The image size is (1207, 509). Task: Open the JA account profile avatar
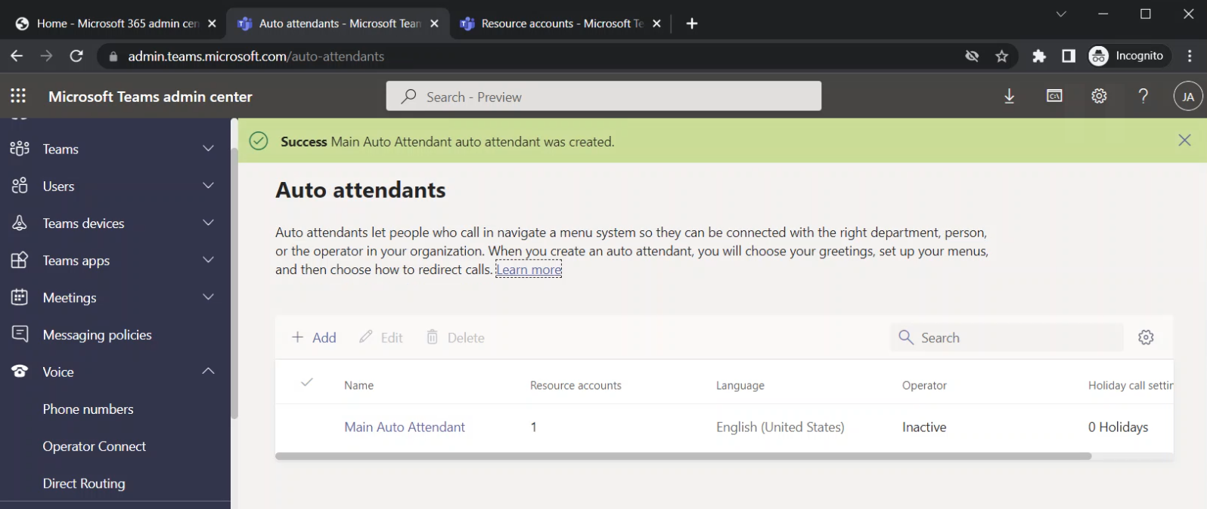[x=1187, y=96]
